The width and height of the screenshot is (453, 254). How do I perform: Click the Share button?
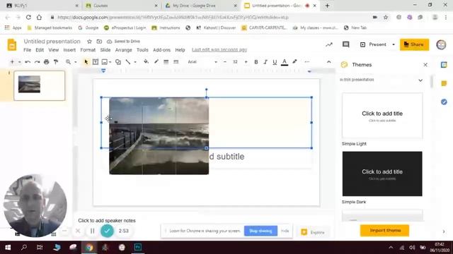[414, 44]
